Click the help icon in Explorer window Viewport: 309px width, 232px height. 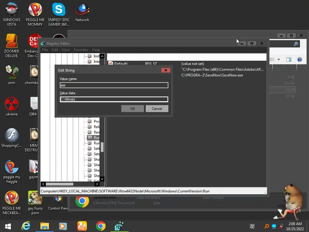[x=300, y=60]
